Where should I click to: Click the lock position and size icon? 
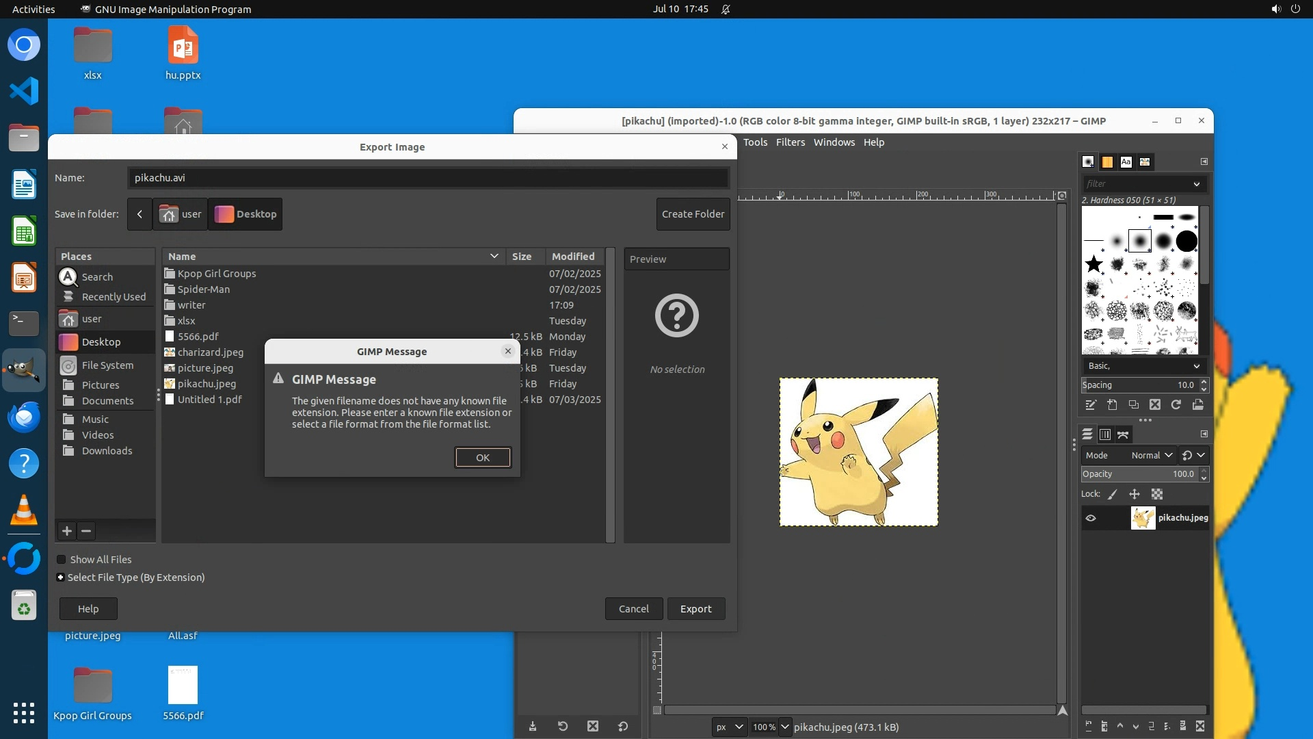click(x=1135, y=494)
